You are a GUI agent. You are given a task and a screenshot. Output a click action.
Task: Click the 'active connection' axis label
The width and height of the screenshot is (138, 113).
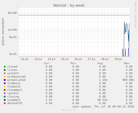pyautogui.click(x=3, y=32)
